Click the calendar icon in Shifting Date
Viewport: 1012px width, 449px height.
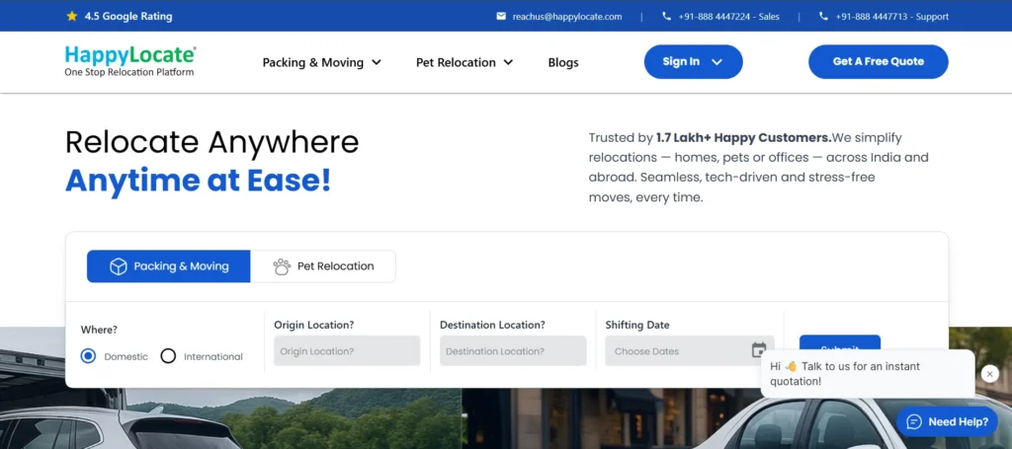coord(758,350)
